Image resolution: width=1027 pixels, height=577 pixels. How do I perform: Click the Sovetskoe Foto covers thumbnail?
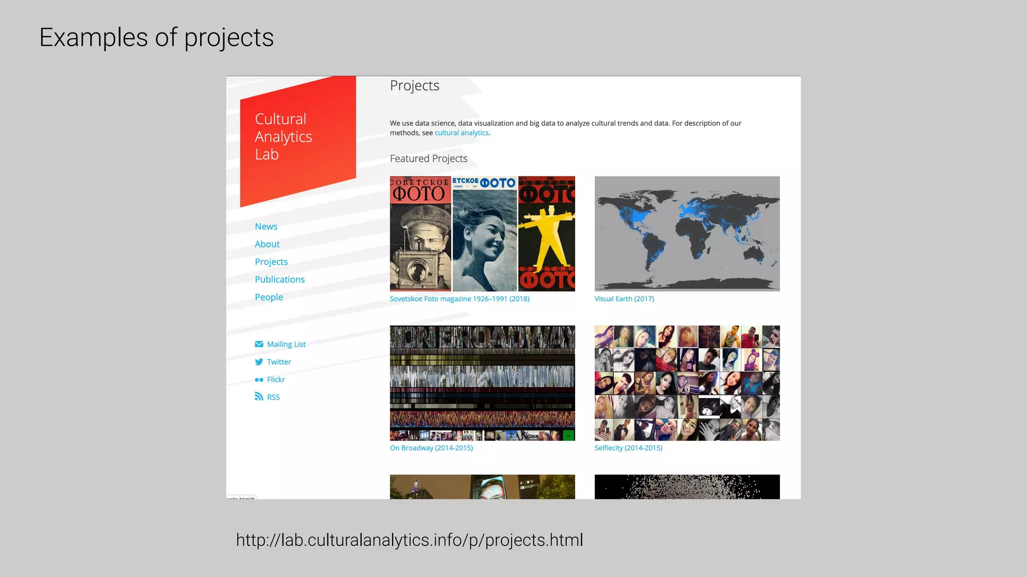point(482,233)
